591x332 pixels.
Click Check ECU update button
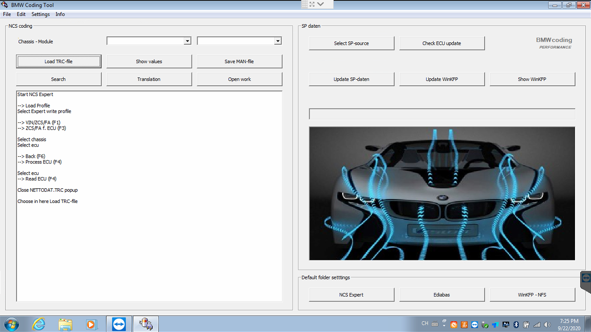click(442, 43)
